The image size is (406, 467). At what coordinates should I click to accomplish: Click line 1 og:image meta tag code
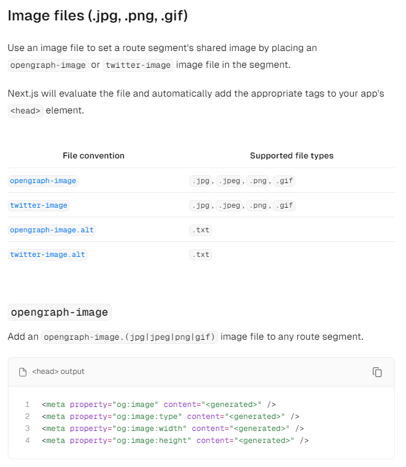[x=159, y=405]
